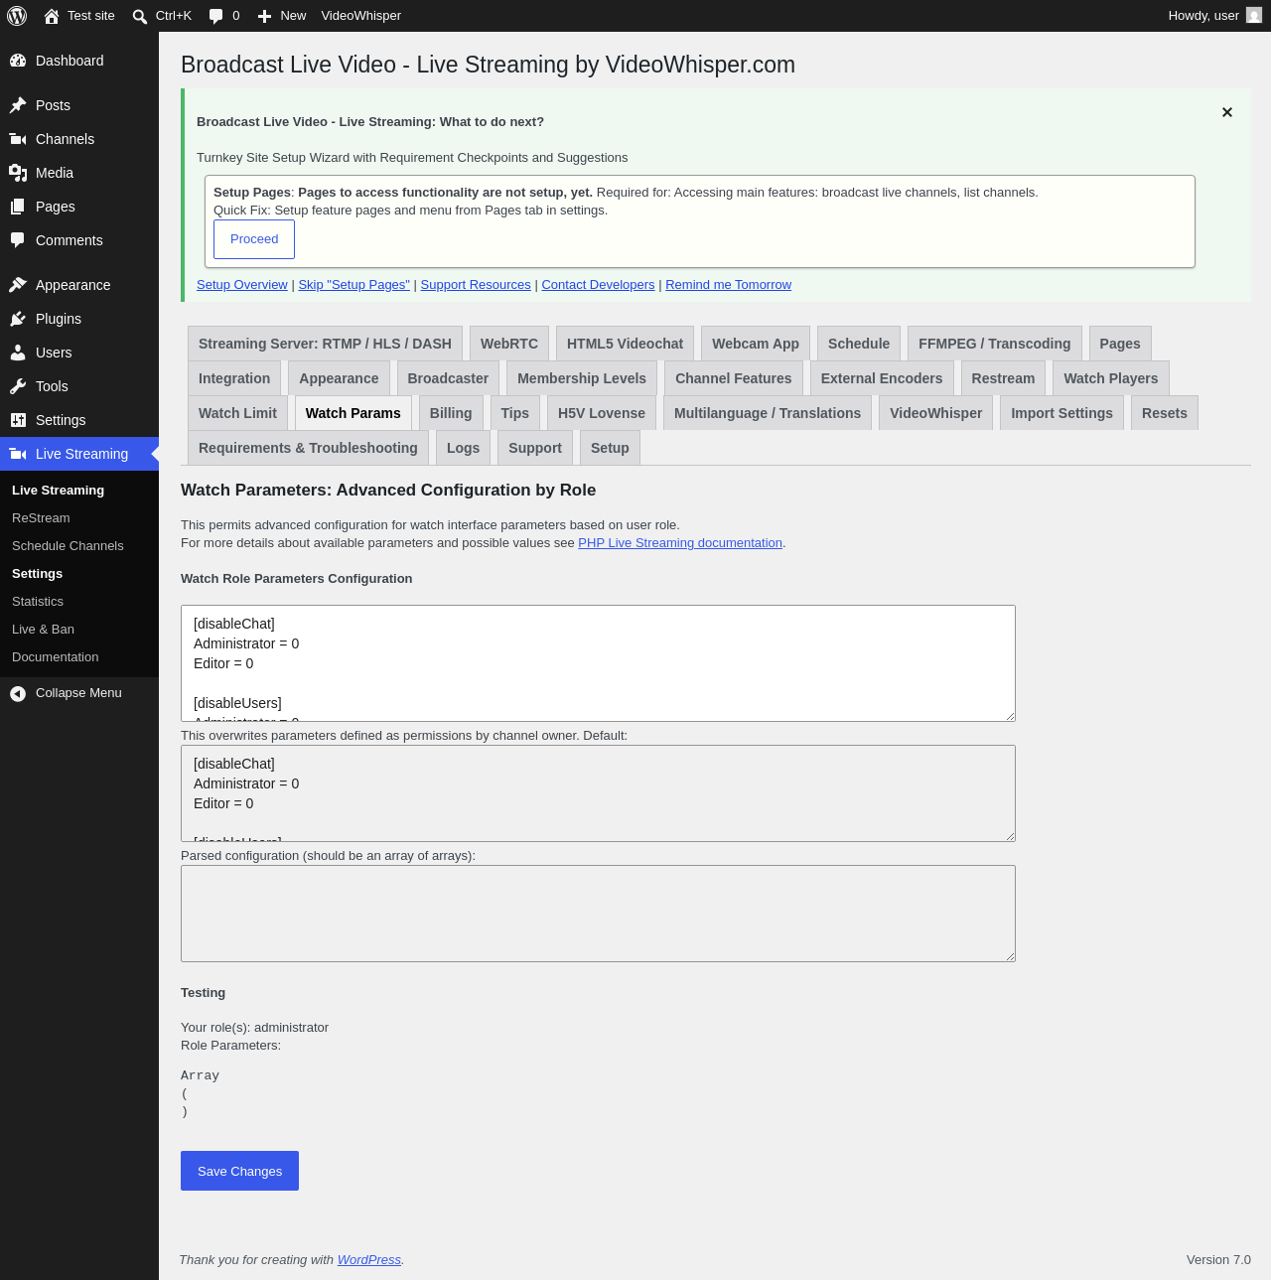This screenshot has height=1280, width=1271.
Task: Open the Watch Players tab
Action: point(1111,378)
